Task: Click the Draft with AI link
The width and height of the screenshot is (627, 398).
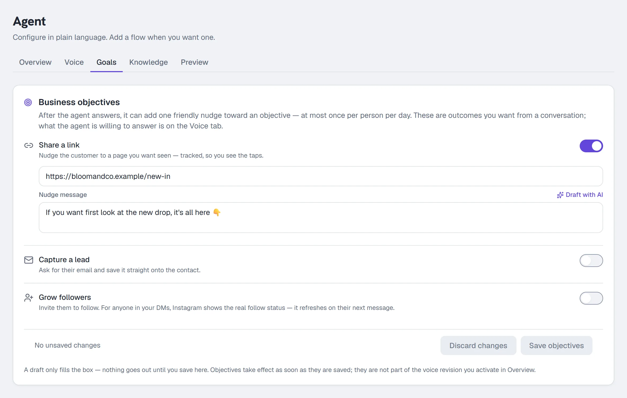Action: click(x=580, y=195)
